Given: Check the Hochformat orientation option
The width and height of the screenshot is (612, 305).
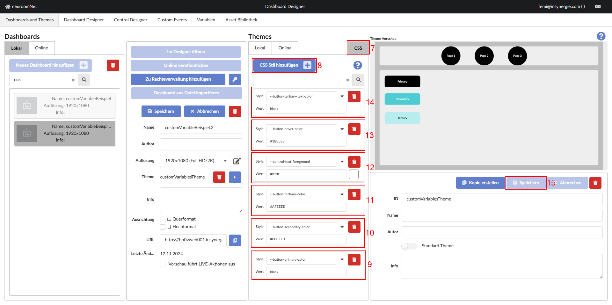Looking at the screenshot, I should [163, 227].
